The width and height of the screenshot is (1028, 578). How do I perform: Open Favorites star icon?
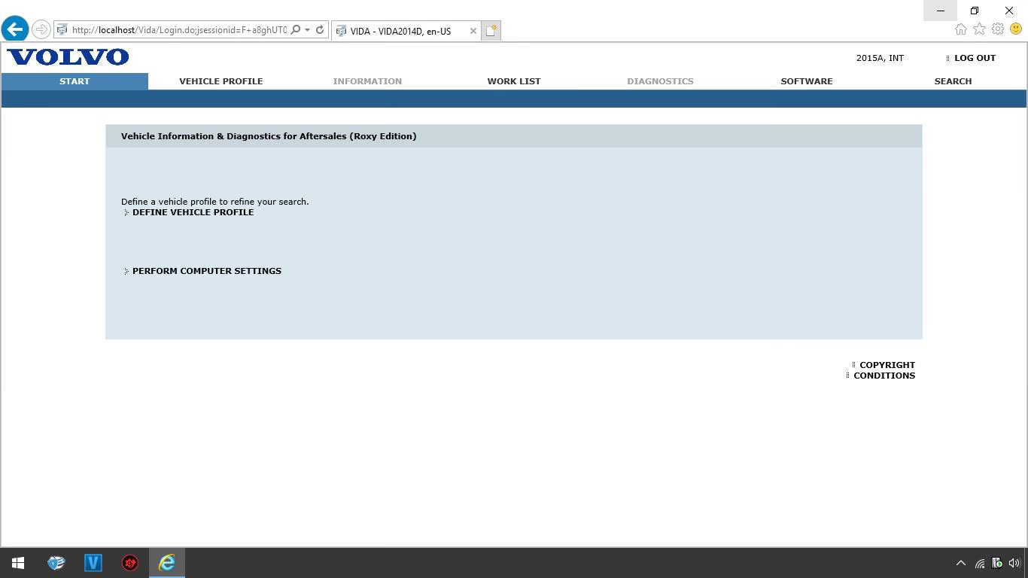tap(979, 29)
